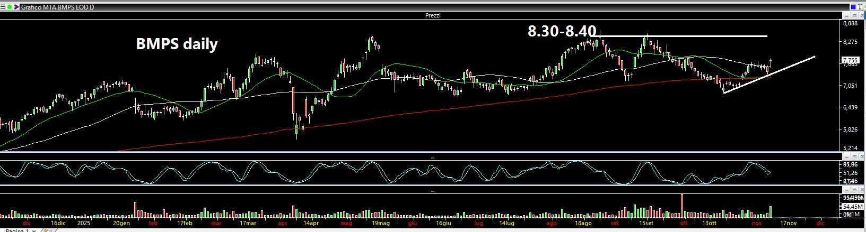
Task: Click the 17mar date axis label
Action: click(x=248, y=224)
